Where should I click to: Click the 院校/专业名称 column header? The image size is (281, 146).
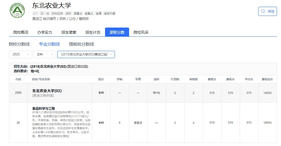(x=41, y=79)
